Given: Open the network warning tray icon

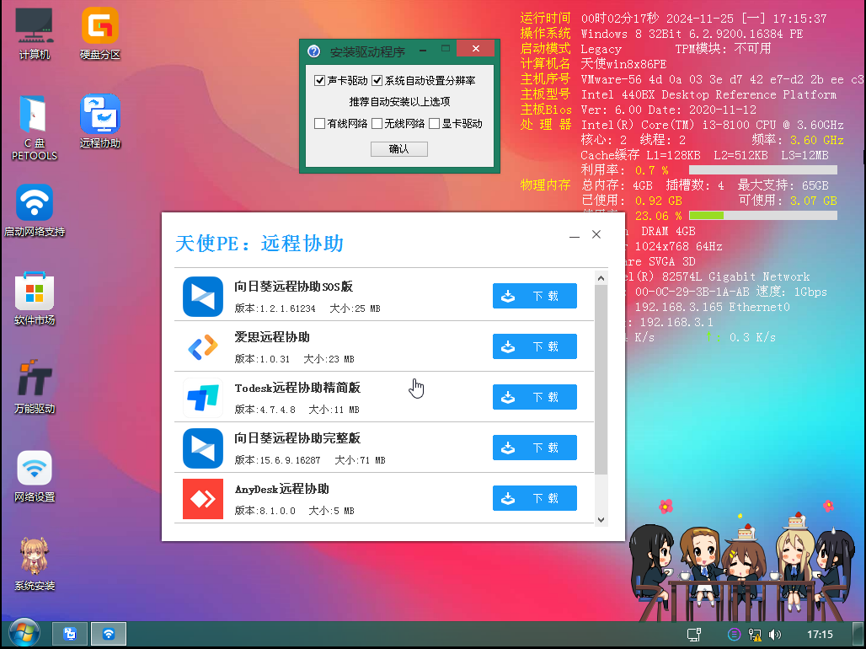Looking at the screenshot, I should click(x=755, y=635).
